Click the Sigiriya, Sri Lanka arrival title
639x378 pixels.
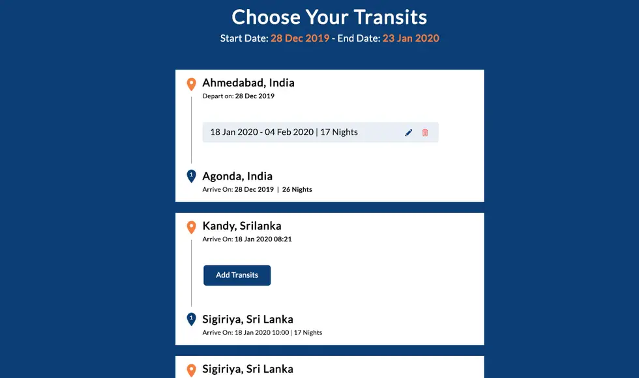(248, 319)
